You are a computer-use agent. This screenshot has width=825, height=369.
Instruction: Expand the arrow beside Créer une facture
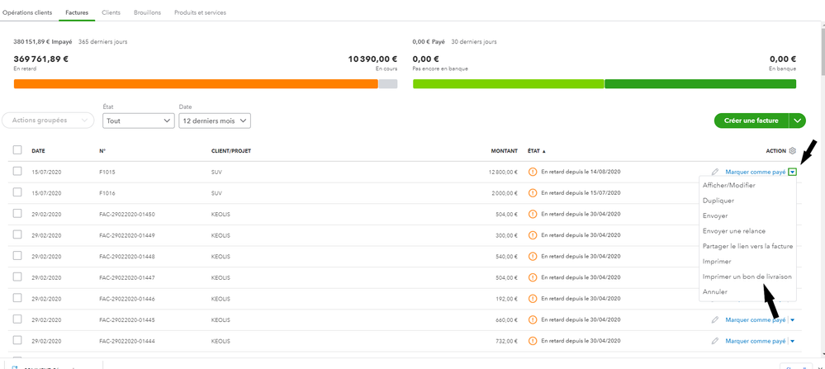coord(798,121)
